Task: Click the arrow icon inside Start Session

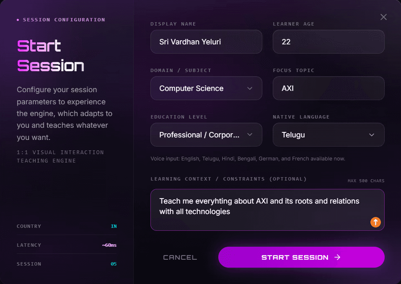Action: (x=337, y=257)
